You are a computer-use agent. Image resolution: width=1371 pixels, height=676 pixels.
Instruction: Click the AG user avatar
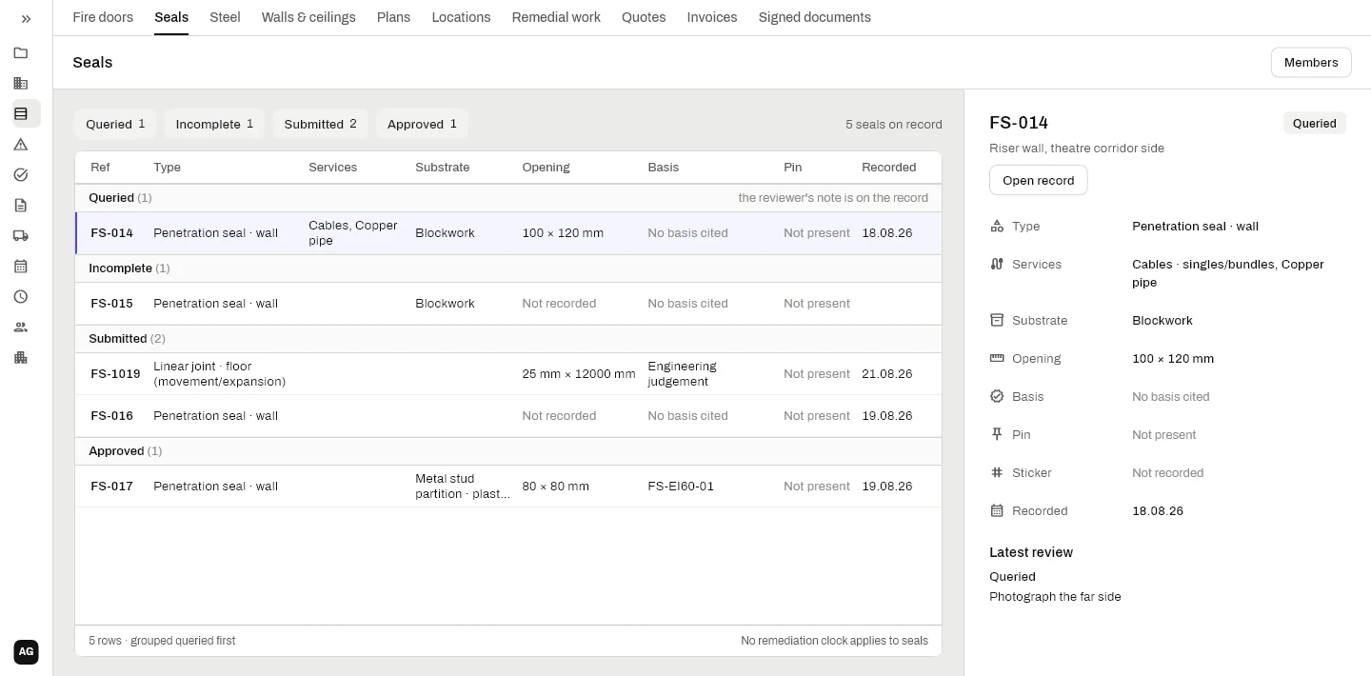pyautogui.click(x=27, y=652)
